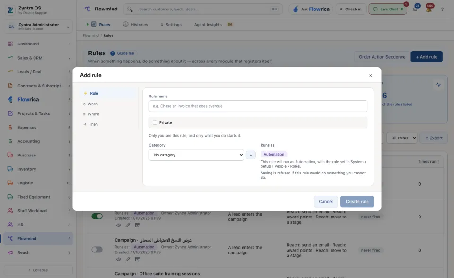Open Flowrica from the sidebar icon
The height and width of the screenshot is (278, 454).
10,100
